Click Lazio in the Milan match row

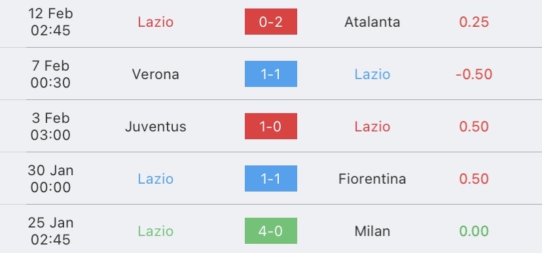click(x=156, y=231)
